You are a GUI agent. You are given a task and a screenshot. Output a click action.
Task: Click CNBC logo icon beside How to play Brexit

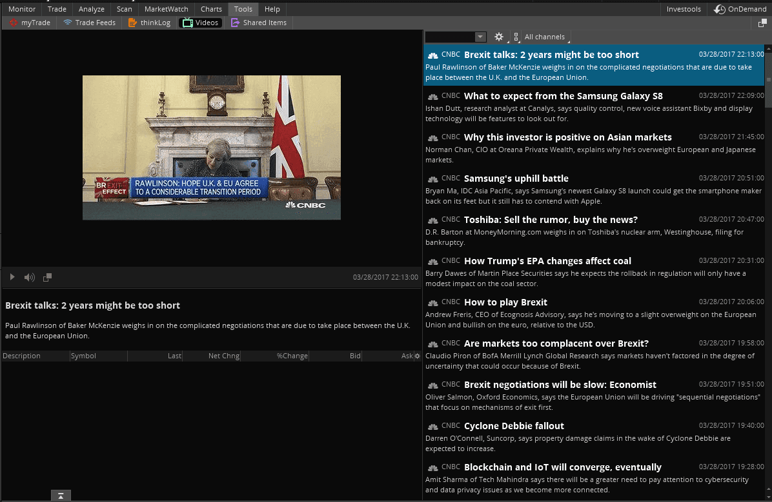[432, 304]
